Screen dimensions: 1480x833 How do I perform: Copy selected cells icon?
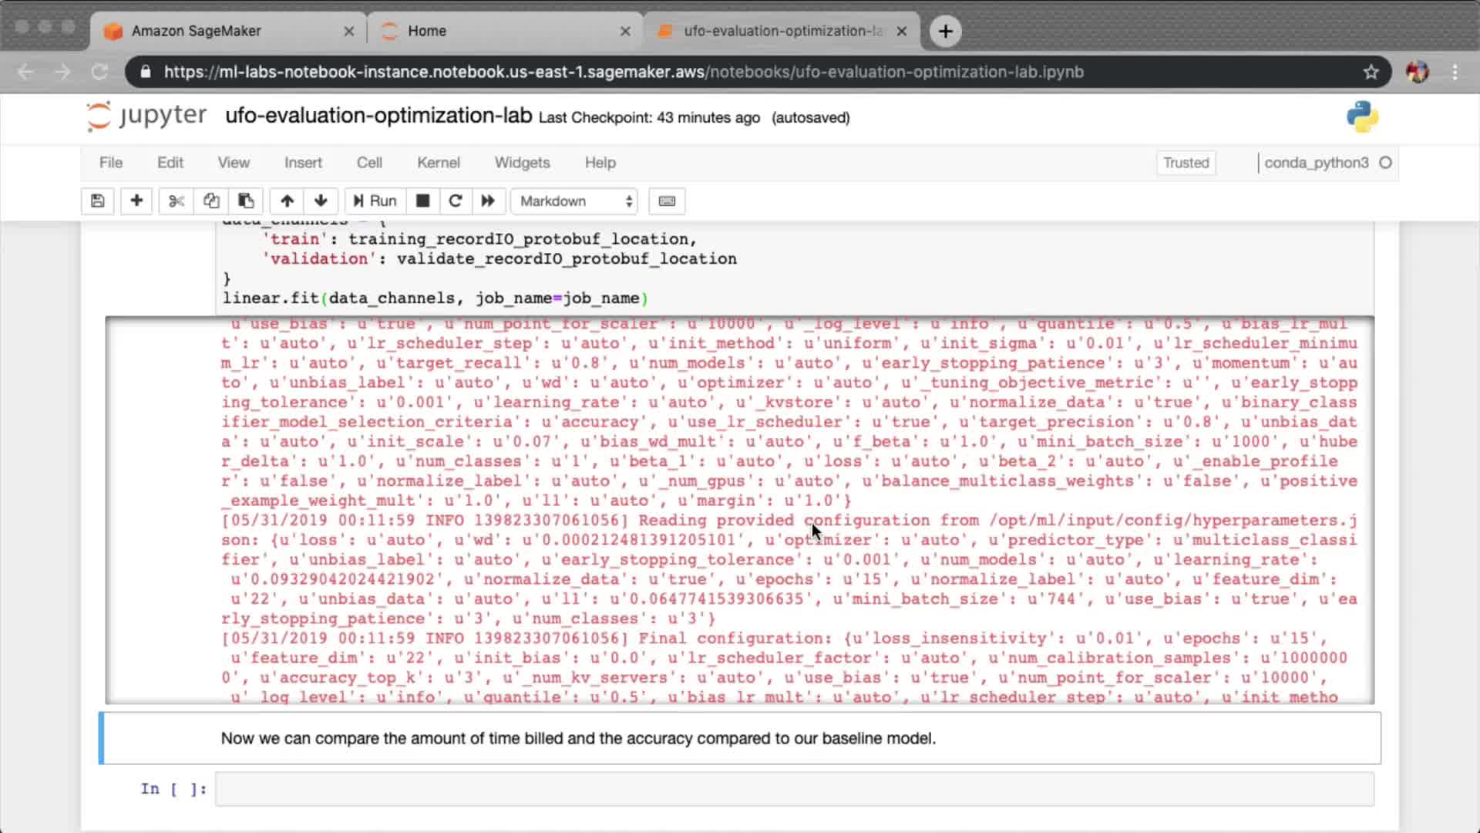pos(211,201)
